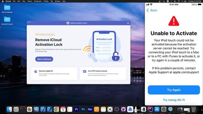
Task: Open GitHub Desktop from the dock
Action: [x=123, y=109]
